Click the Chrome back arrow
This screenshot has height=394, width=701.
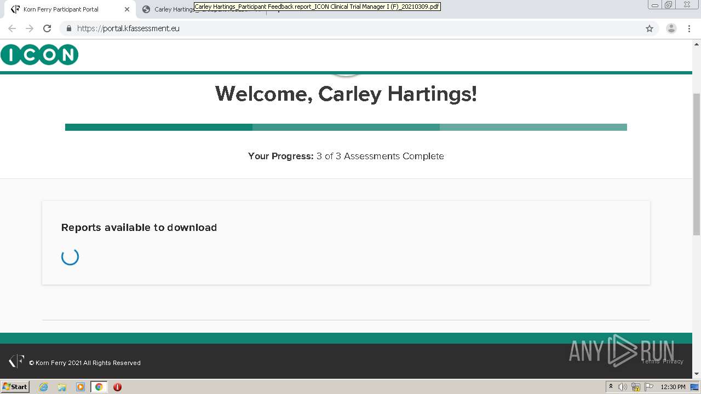pos(12,28)
